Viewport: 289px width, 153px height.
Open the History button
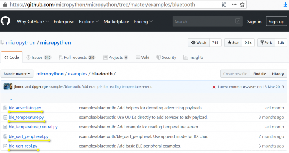point(278,74)
